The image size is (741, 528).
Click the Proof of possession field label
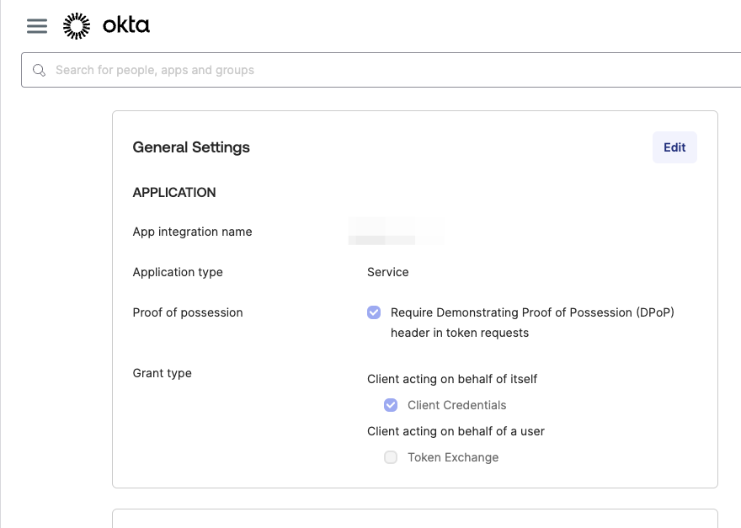click(x=188, y=312)
